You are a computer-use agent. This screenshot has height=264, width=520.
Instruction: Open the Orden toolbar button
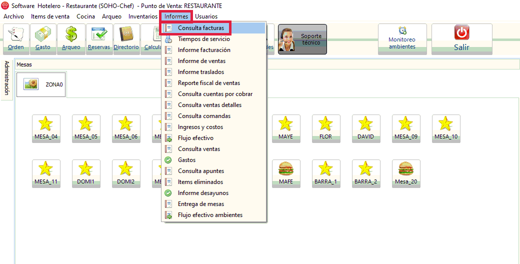point(16,39)
